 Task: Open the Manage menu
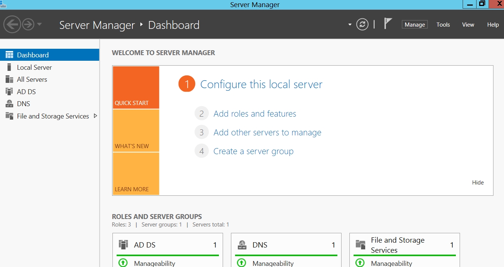[x=414, y=25]
